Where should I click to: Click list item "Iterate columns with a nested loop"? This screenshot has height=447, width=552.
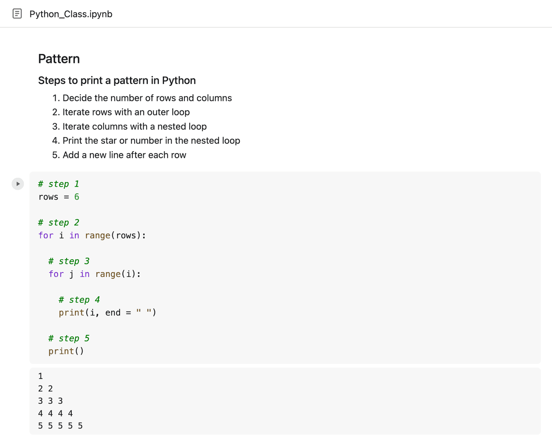134,126
